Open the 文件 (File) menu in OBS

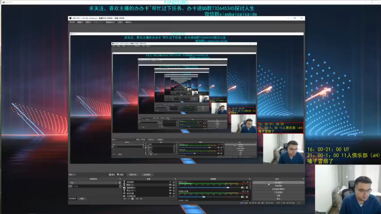[72, 22]
